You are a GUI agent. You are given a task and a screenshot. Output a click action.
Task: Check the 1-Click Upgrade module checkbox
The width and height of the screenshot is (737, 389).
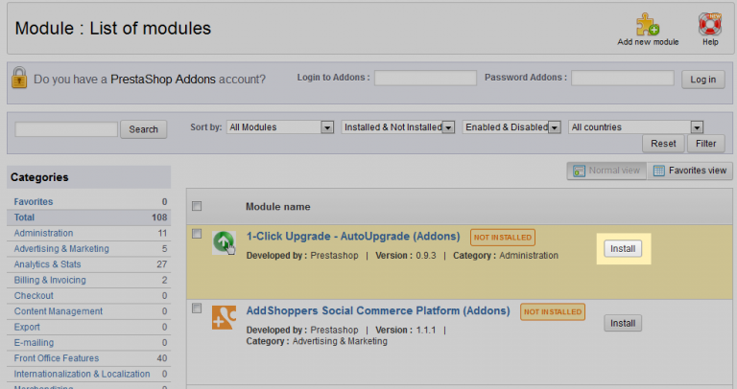tap(197, 234)
